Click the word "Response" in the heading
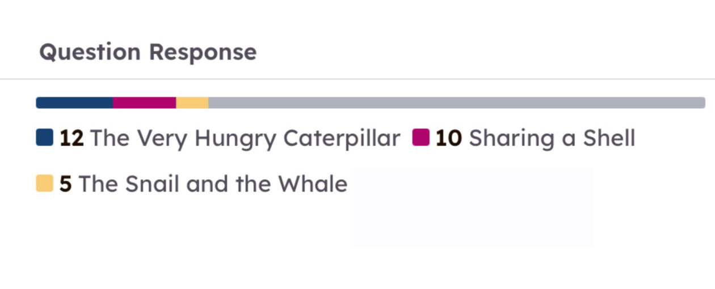Screen dimensions: 715x289 click(203, 53)
